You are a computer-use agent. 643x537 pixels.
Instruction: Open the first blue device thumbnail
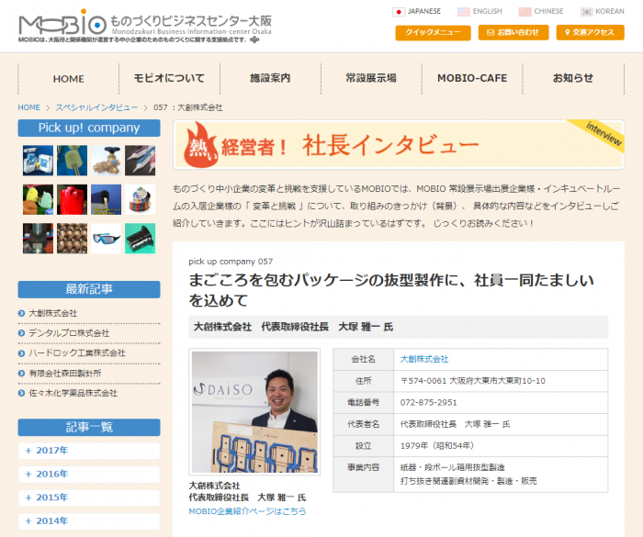(x=39, y=161)
